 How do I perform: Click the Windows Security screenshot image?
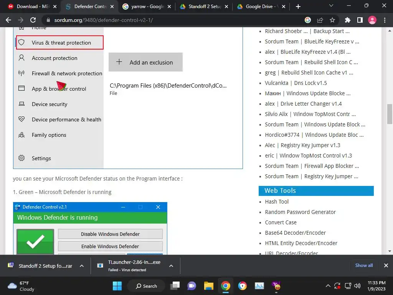click(128, 98)
